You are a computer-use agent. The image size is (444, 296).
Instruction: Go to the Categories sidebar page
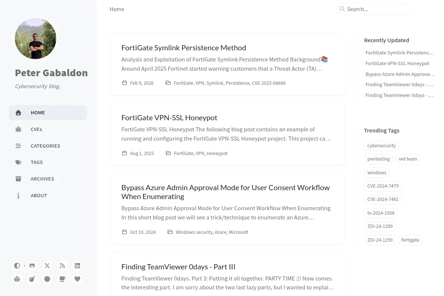pyautogui.click(x=48, y=146)
